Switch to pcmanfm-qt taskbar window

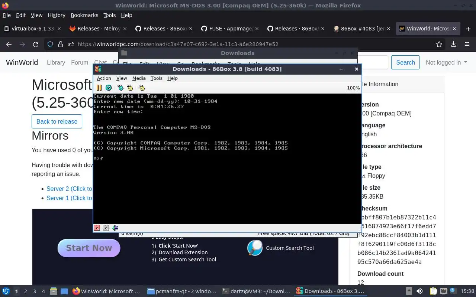click(181, 291)
